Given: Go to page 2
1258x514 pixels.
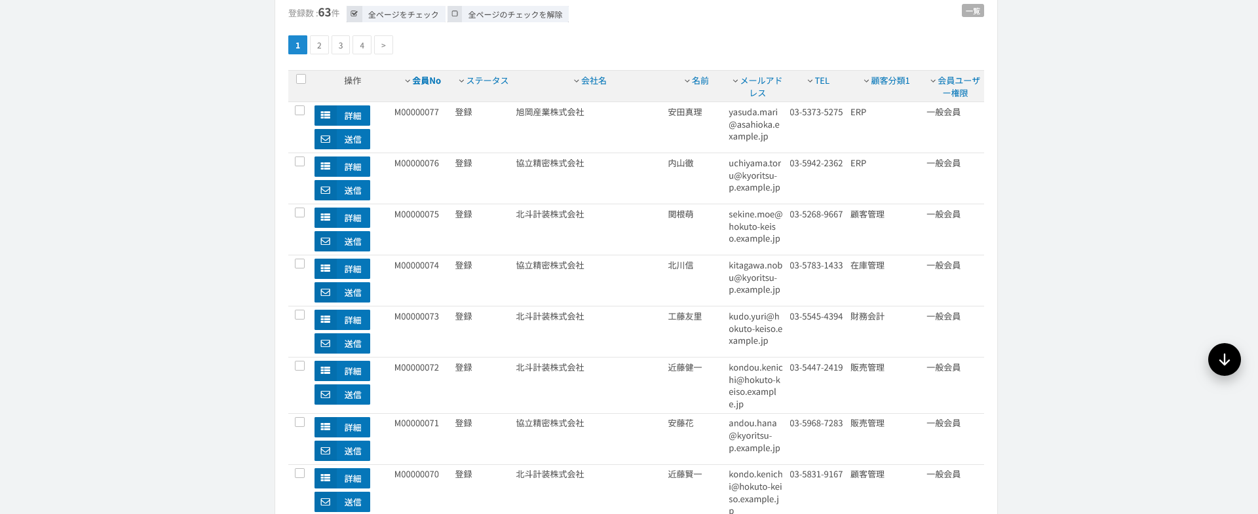Looking at the screenshot, I should tap(319, 45).
